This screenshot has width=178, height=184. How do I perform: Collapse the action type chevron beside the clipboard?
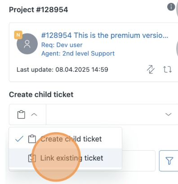point(34,115)
